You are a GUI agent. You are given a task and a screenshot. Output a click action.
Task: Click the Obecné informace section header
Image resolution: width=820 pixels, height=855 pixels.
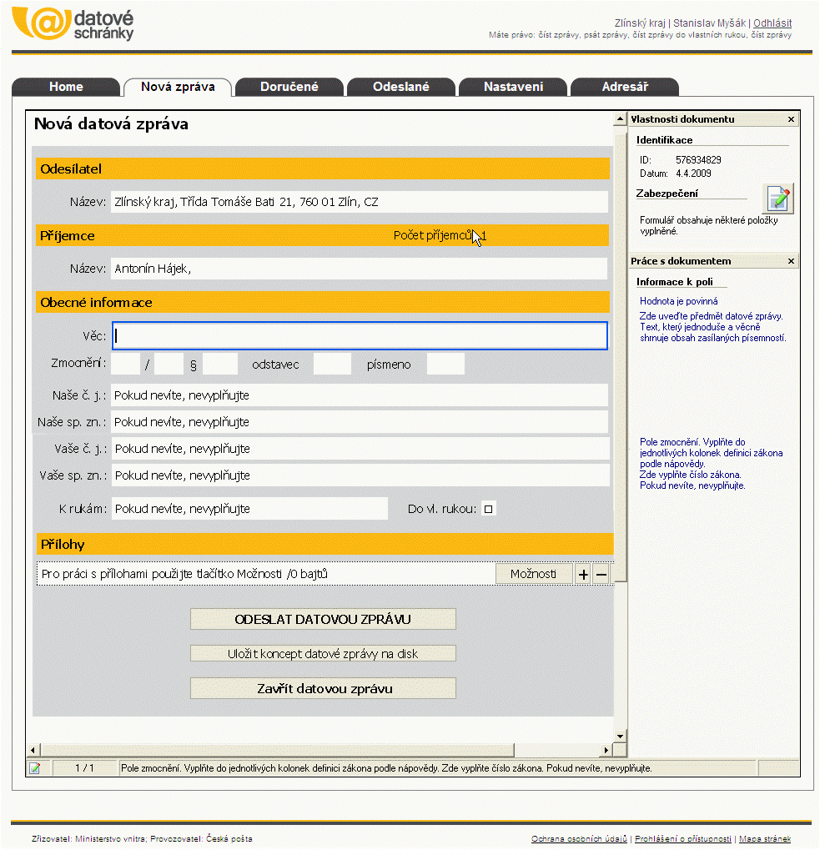click(x=322, y=302)
